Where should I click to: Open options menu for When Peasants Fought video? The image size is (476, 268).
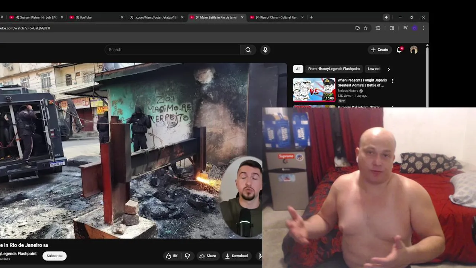(x=392, y=81)
